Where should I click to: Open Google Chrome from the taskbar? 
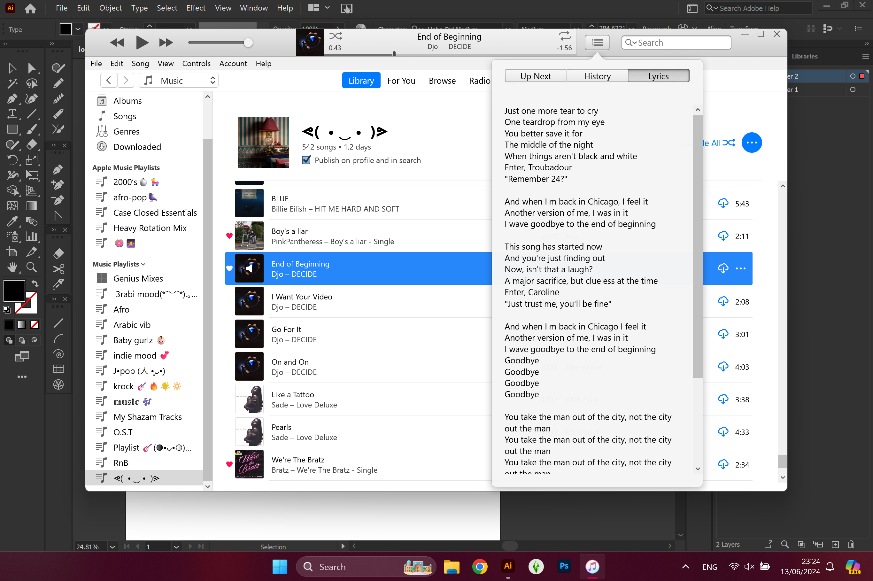(479, 566)
